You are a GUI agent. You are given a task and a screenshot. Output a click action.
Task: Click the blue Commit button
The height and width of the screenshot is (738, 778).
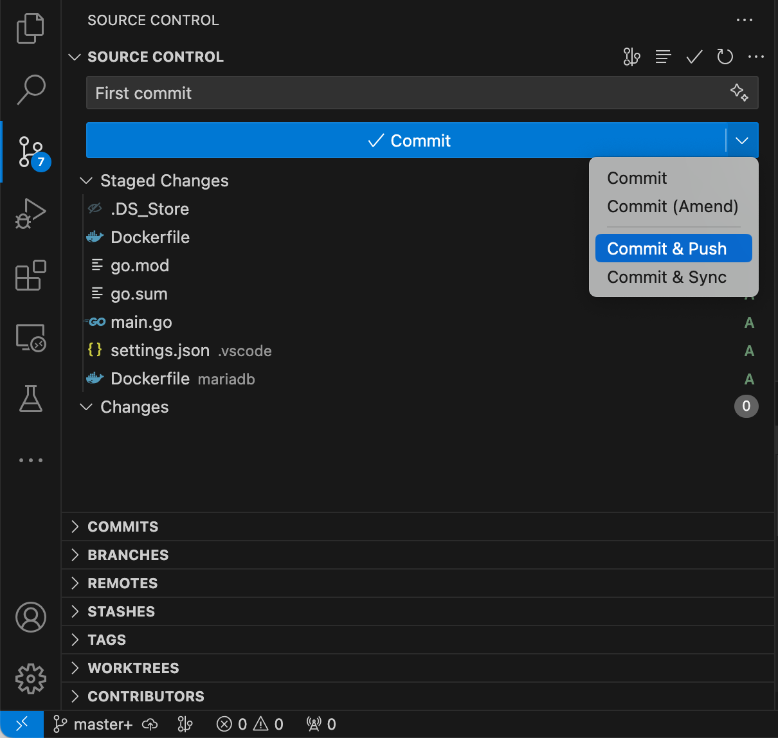(409, 140)
